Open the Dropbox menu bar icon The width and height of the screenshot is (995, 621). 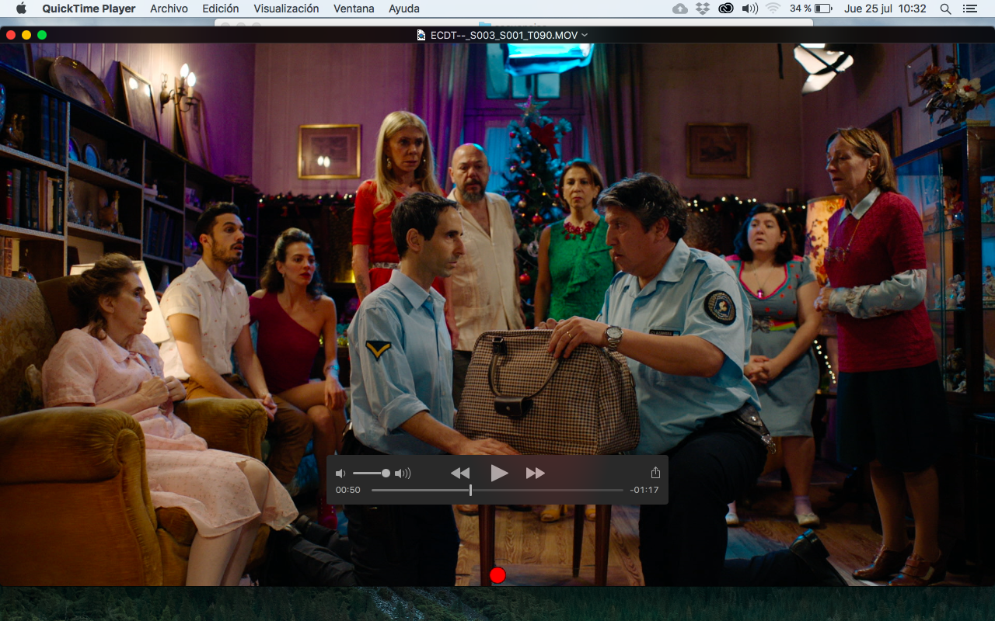(x=703, y=9)
